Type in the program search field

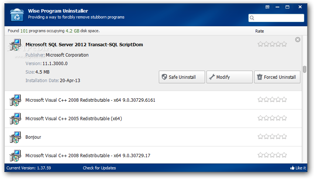click(x=276, y=18)
